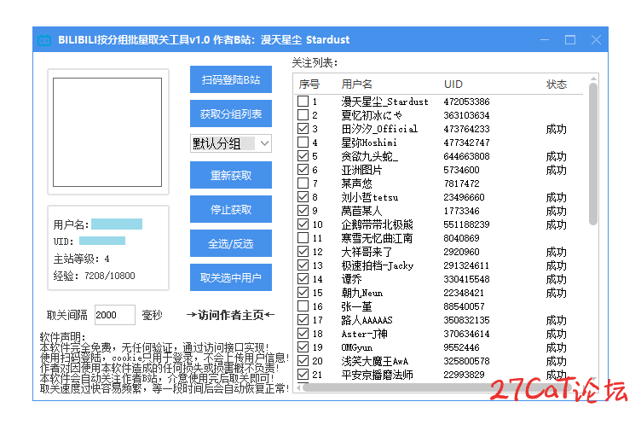Click username 星弥Hoshimi
641x425 pixels.
point(369,143)
